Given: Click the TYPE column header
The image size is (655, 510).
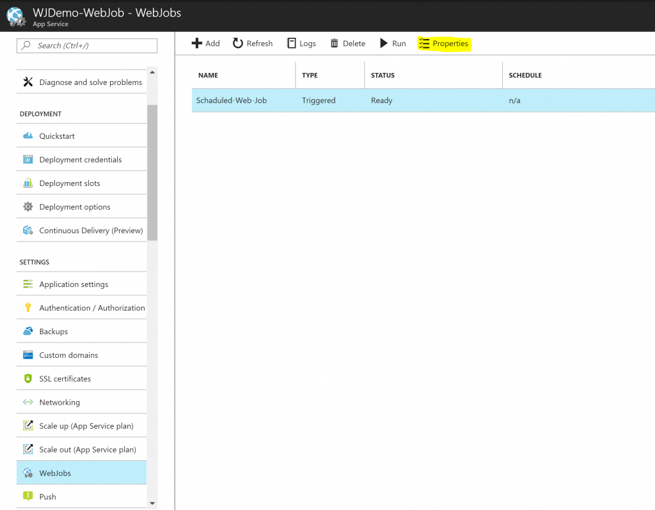Looking at the screenshot, I should click(310, 75).
